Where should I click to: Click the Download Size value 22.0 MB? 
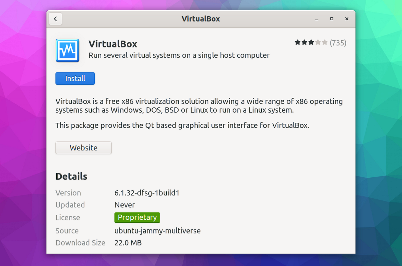click(128, 242)
